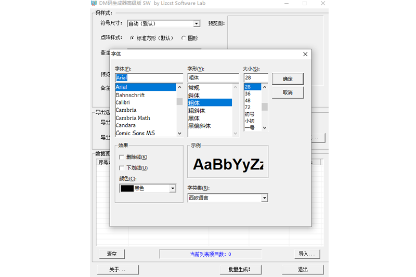The height and width of the screenshot is (277, 416).
Task: Click the black color swatch
Action: [127, 189]
